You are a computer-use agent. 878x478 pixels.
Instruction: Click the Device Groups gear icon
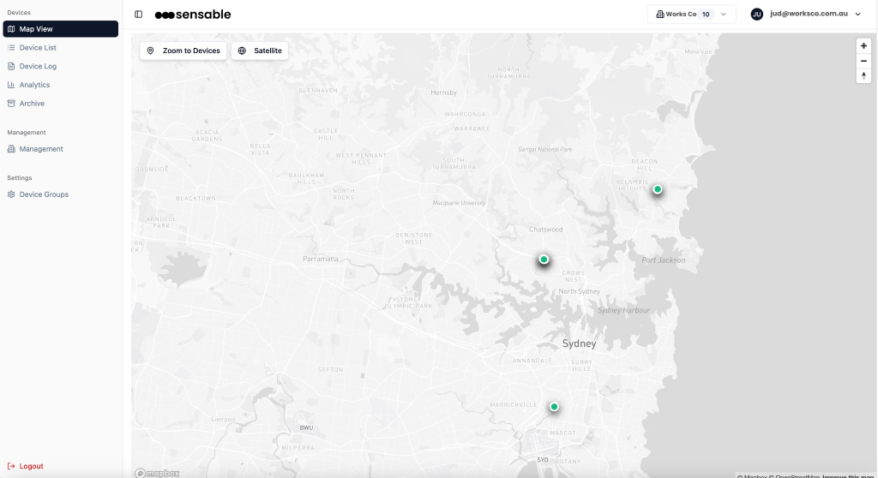pos(11,194)
